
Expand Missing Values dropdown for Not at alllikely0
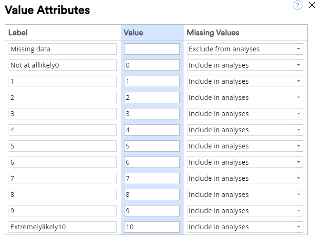tap(245, 65)
